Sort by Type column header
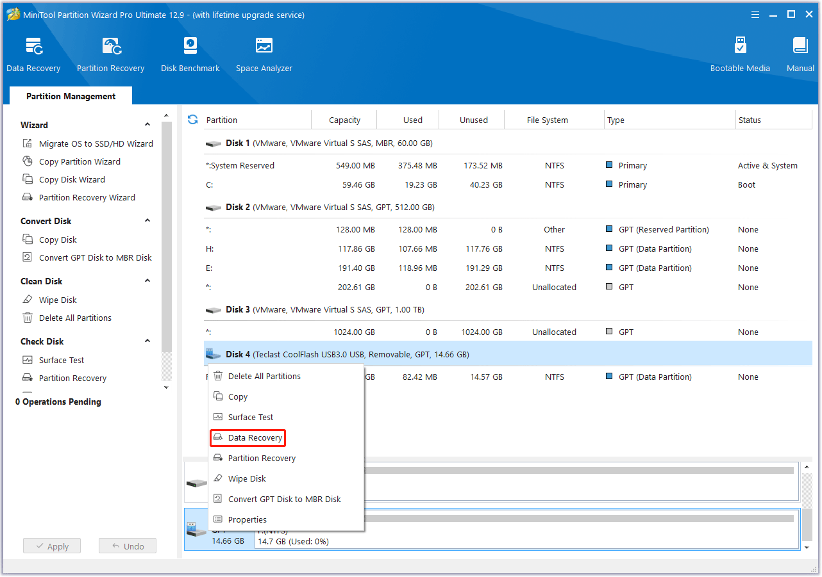The width and height of the screenshot is (822, 577). (x=670, y=120)
